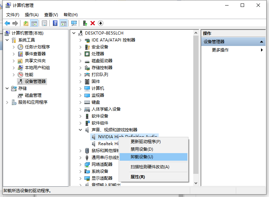Open the Action (操作) menu
The height and width of the screenshot is (197, 269).
pyautogui.click(x=31, y=15)
